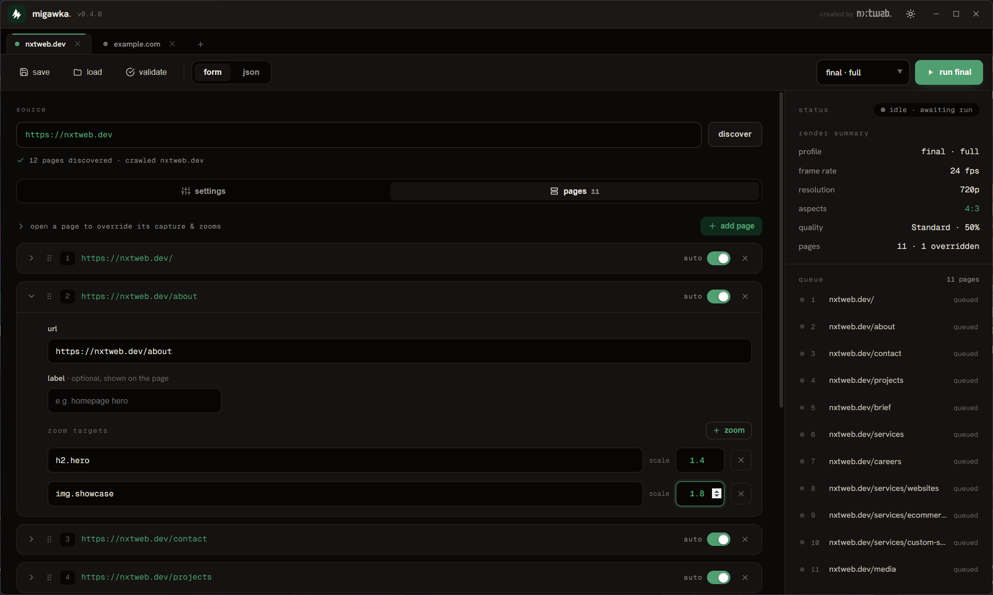Remove the projects page

point(745,577)
